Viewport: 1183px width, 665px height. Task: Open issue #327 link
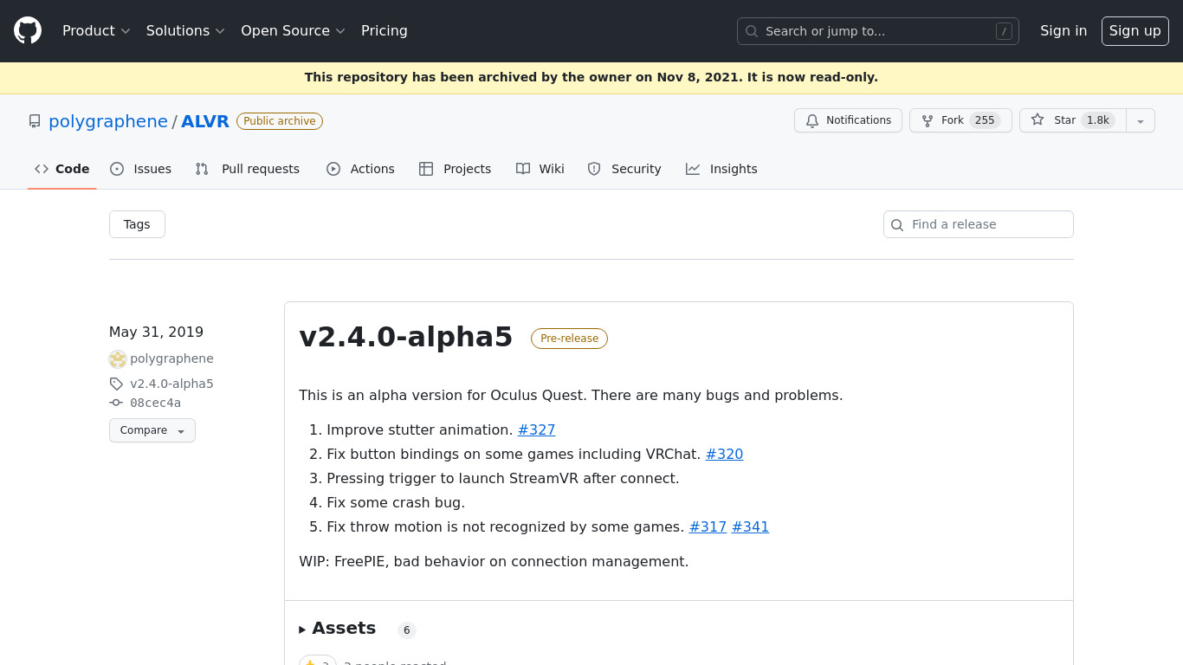(536, 429)
